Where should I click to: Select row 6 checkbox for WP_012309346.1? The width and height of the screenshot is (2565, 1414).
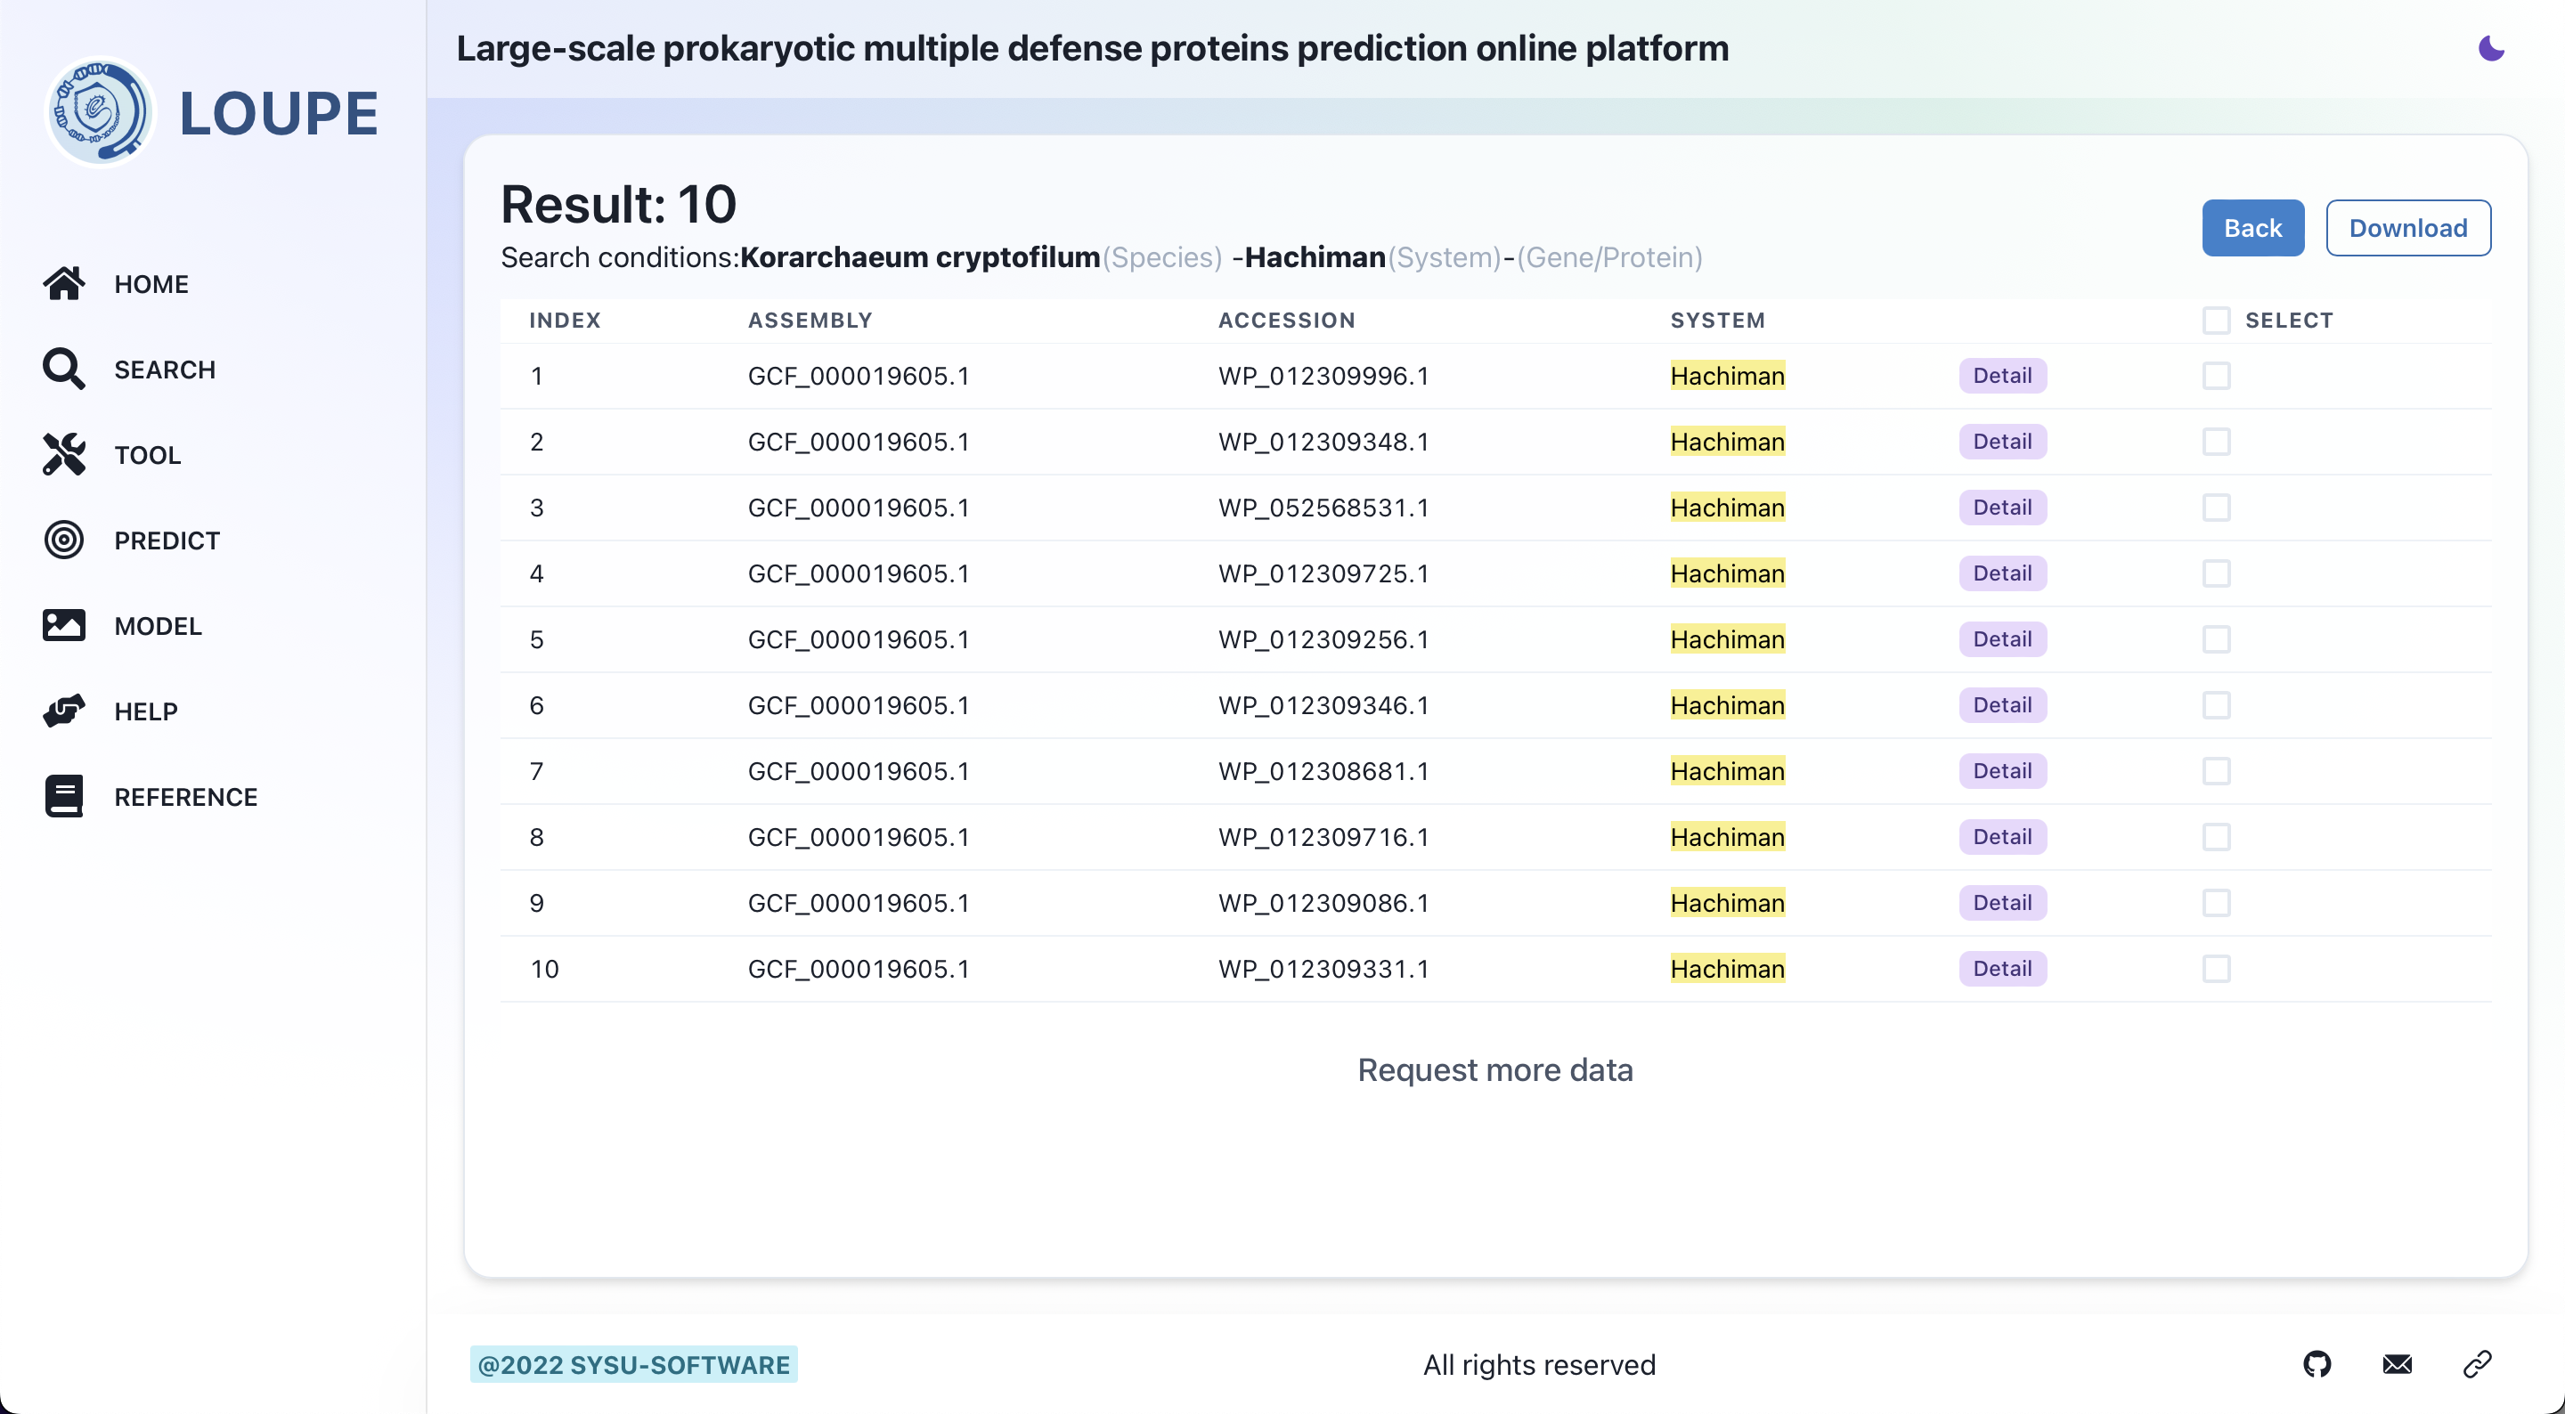pos(2216,705)
